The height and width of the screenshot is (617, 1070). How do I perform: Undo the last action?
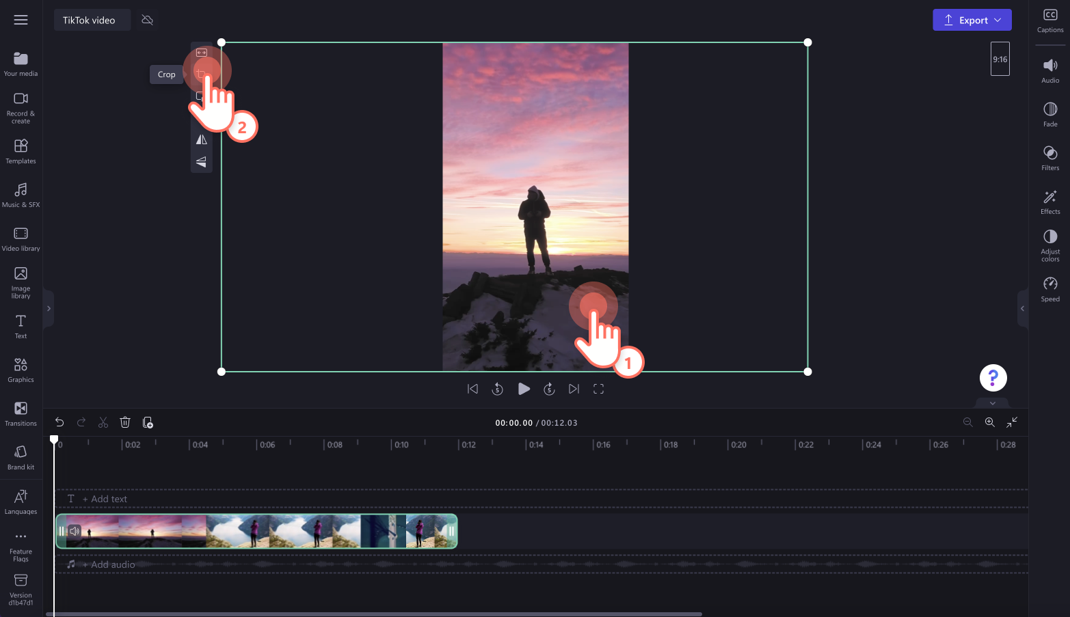click(x=59, y=422)
